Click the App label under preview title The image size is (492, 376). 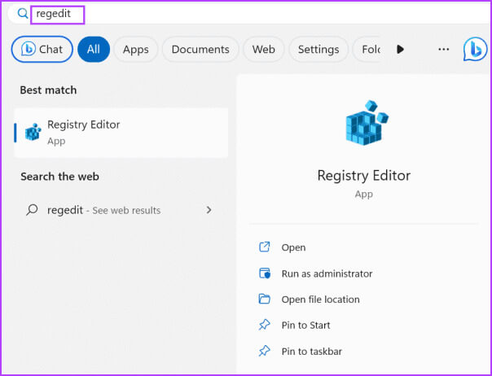pos(363,195)
